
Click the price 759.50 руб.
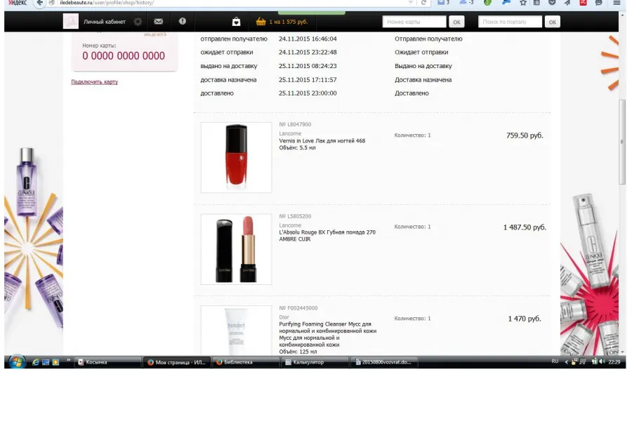525,135
